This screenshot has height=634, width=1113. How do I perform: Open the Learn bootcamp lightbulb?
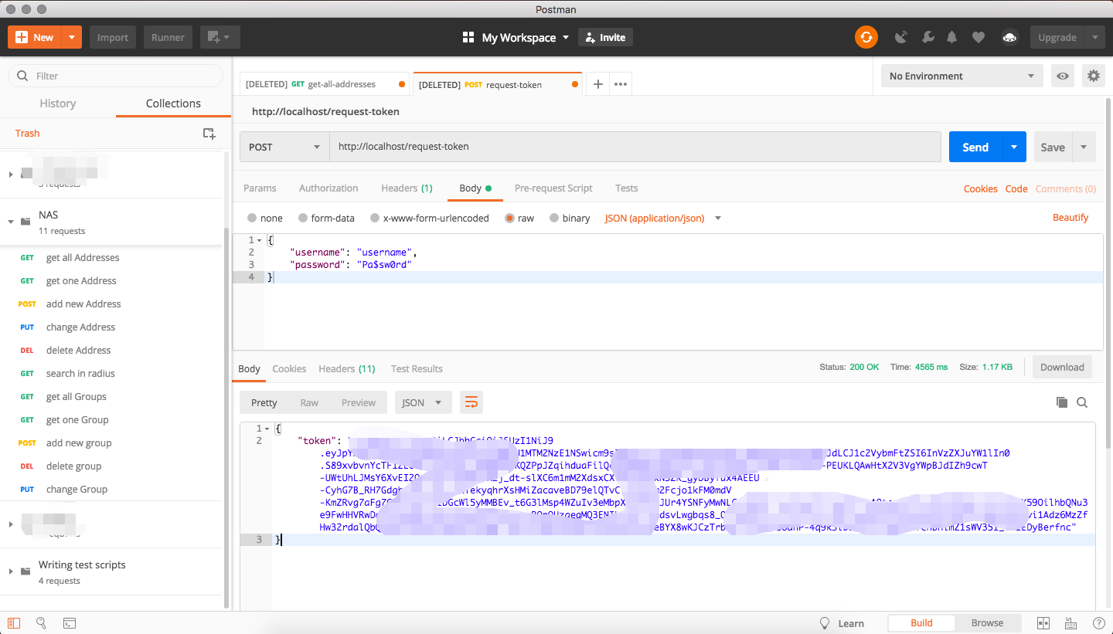click(825, 623)
